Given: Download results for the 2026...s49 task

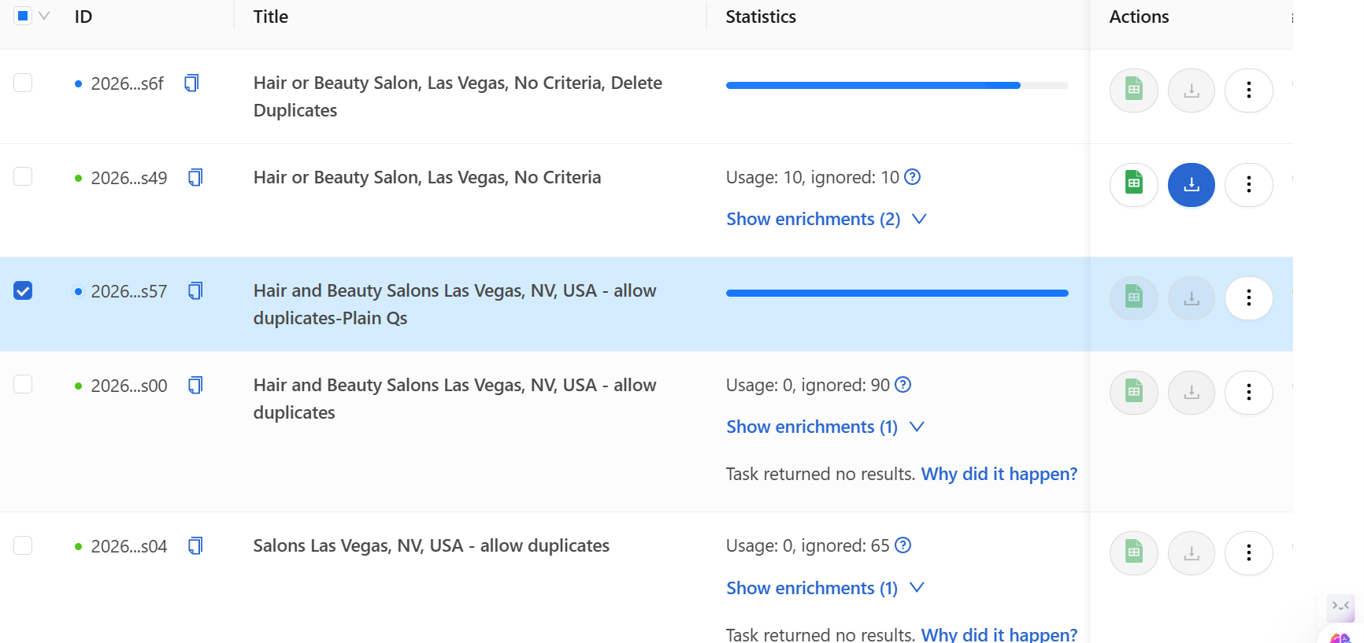Looking at the screenshot, I should (1191, 185).
